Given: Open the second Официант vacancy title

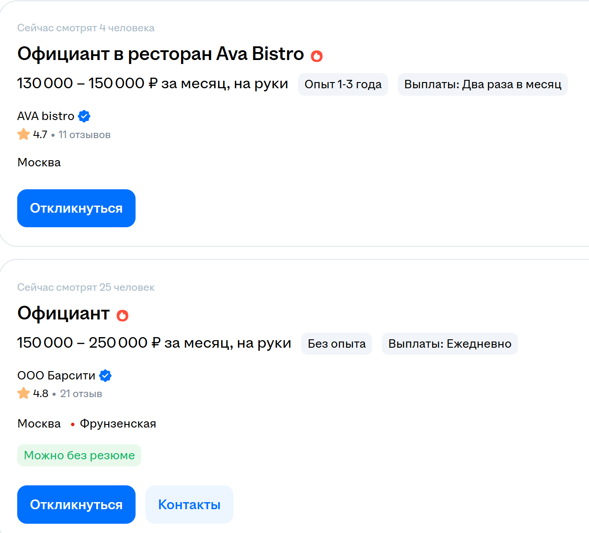Looking at the screenshot, I should (x=64, y=313).
